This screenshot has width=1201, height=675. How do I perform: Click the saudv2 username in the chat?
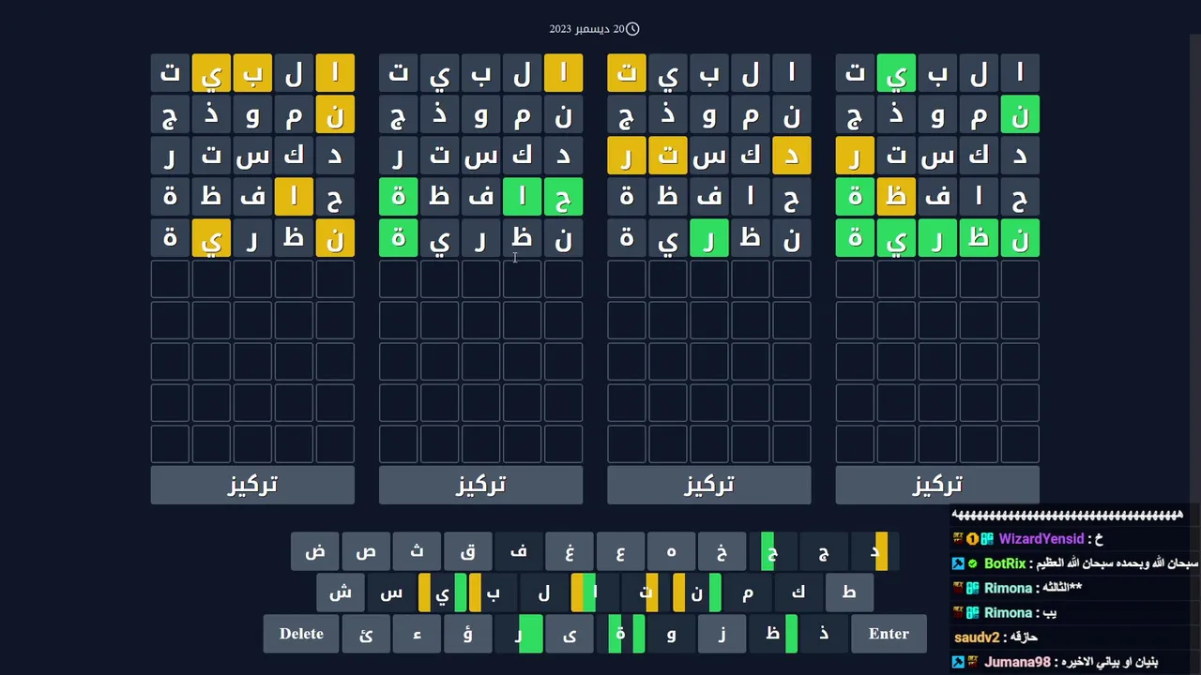coord(977,637)
